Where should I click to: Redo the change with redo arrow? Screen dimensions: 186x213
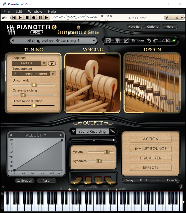click(x=156, y=40)
